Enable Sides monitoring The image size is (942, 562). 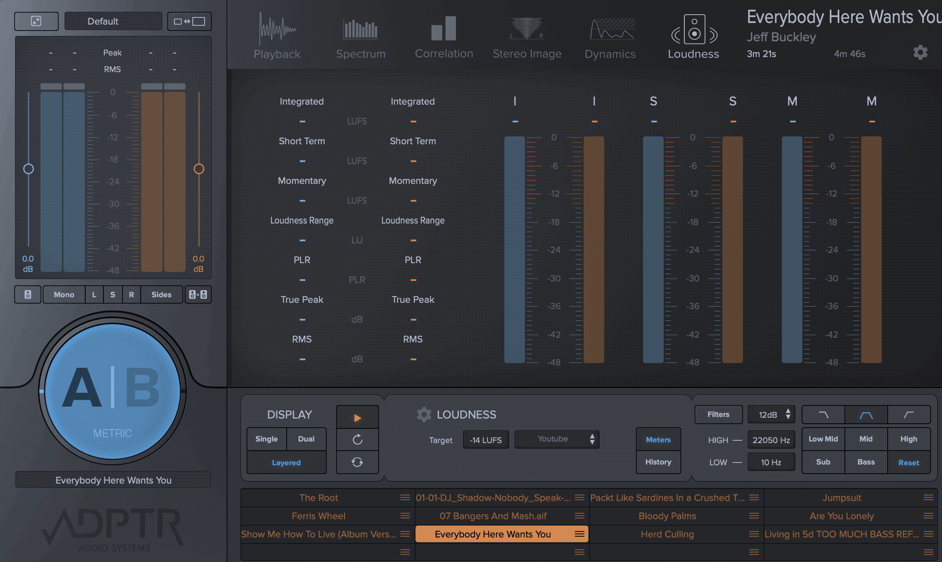161,294
